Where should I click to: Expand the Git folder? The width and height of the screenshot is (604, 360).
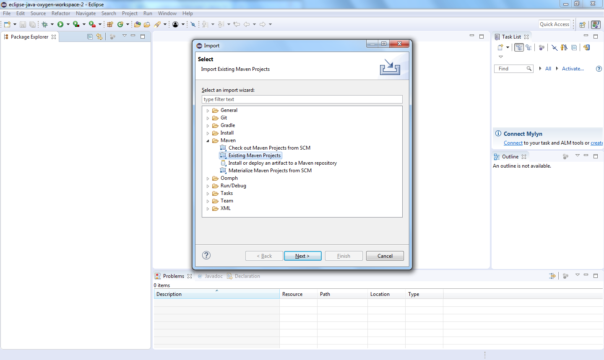tap(208, 118)
